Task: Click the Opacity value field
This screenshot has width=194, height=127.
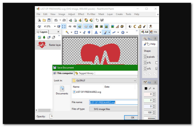Action: click(x=51, y=116)
